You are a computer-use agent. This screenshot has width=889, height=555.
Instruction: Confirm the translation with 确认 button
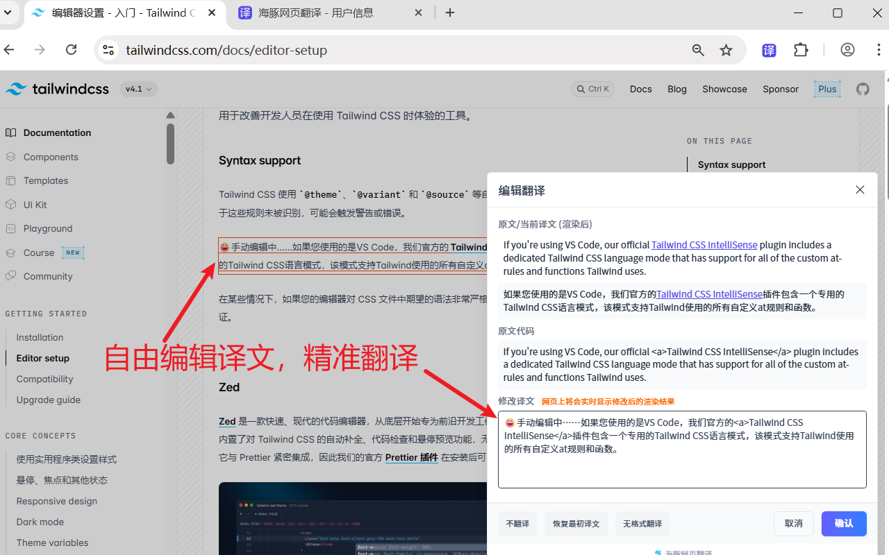coord(844,524)
